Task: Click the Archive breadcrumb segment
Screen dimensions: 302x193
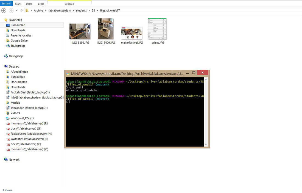Action: 38,10
